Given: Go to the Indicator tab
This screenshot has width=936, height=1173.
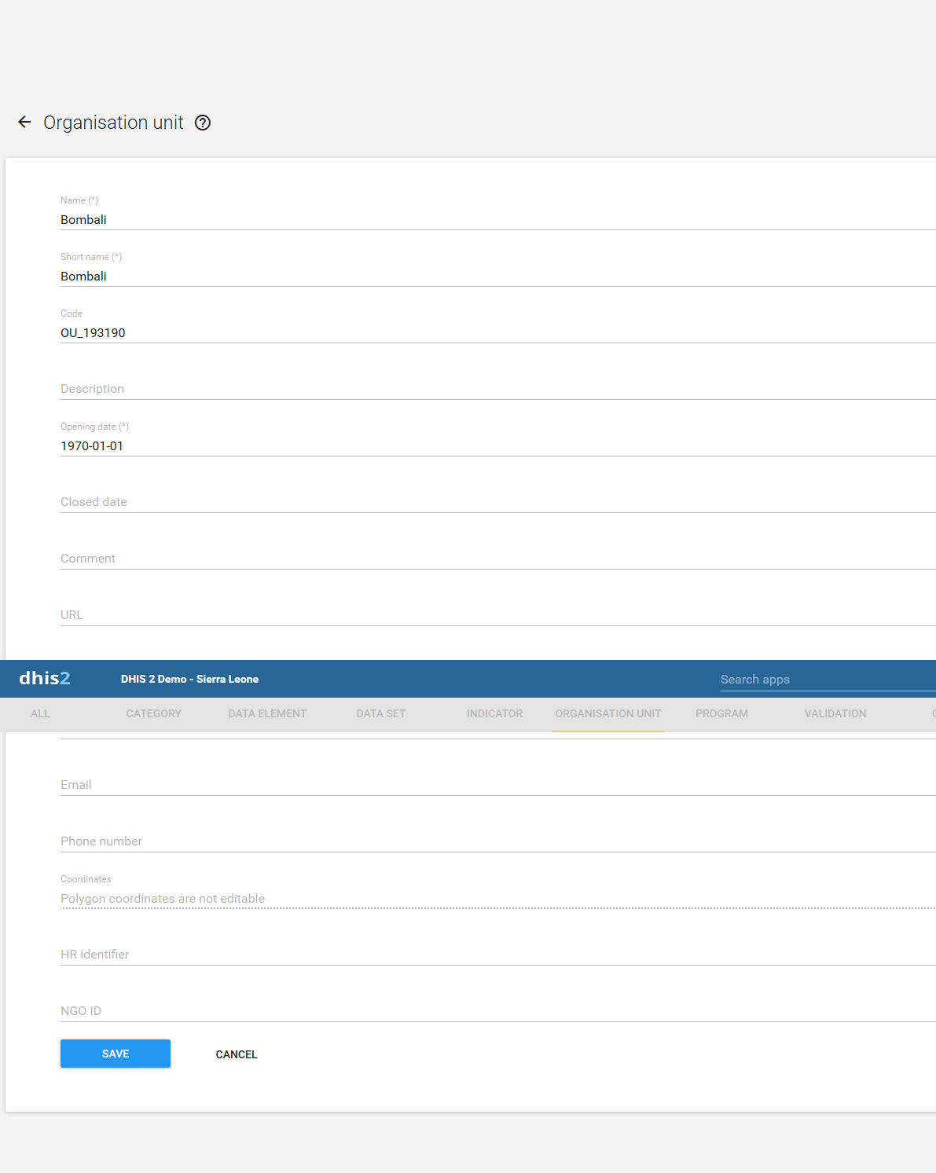Looking at the screenshot, I should pyautogui.click(x=494, y=714).
